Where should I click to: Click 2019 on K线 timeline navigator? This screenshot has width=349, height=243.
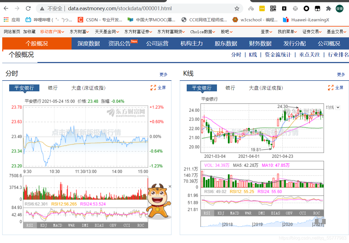[x=258, y=224]
